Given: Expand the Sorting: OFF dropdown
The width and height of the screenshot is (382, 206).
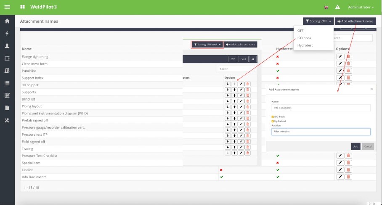Looking at the screenshot, I should click(x=318, y=21).
